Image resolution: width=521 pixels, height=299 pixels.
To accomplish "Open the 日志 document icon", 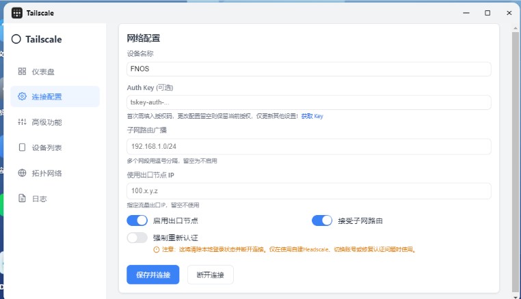I will [x=22, y=199].
